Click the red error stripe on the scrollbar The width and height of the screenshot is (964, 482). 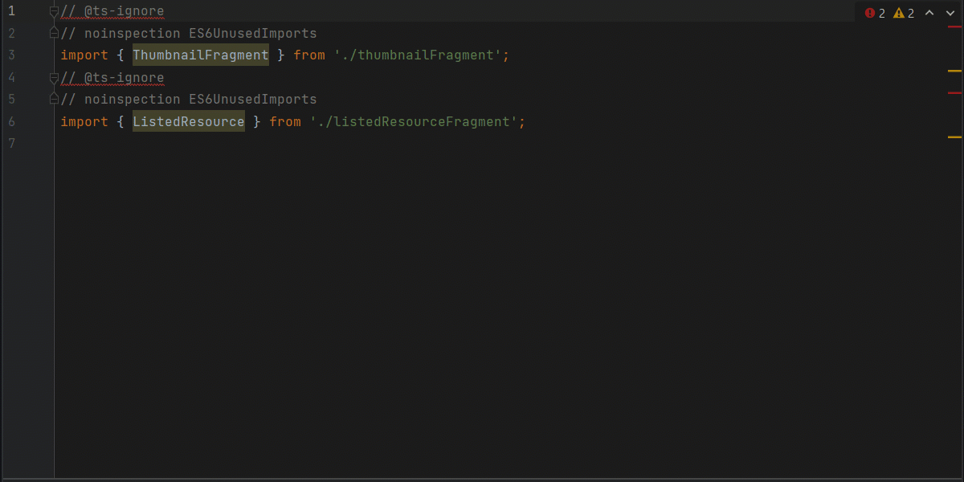pyautogui.click(x=954, y=27)
